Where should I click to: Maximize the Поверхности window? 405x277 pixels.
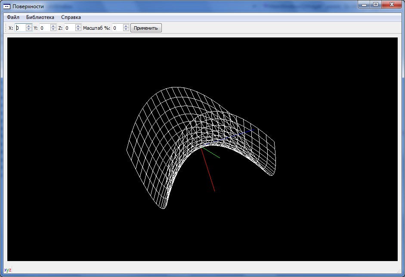[376, 5]
